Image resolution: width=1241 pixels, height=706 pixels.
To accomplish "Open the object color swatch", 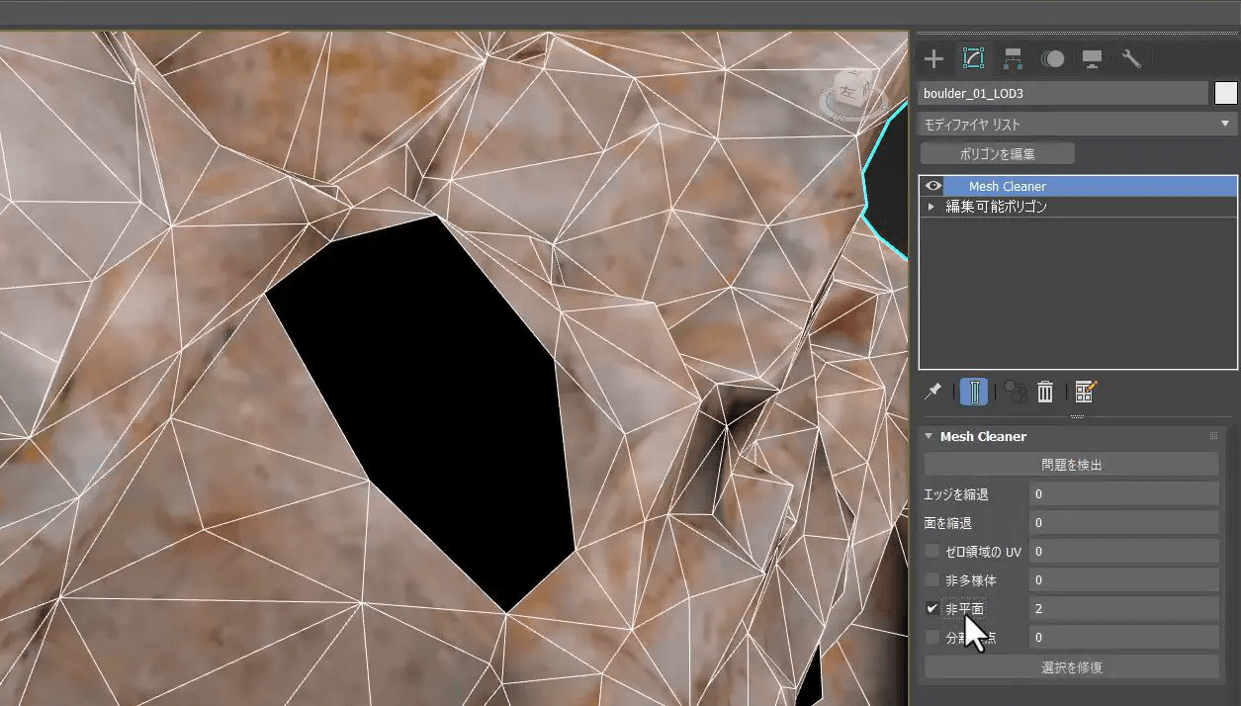I will 1226,93.
